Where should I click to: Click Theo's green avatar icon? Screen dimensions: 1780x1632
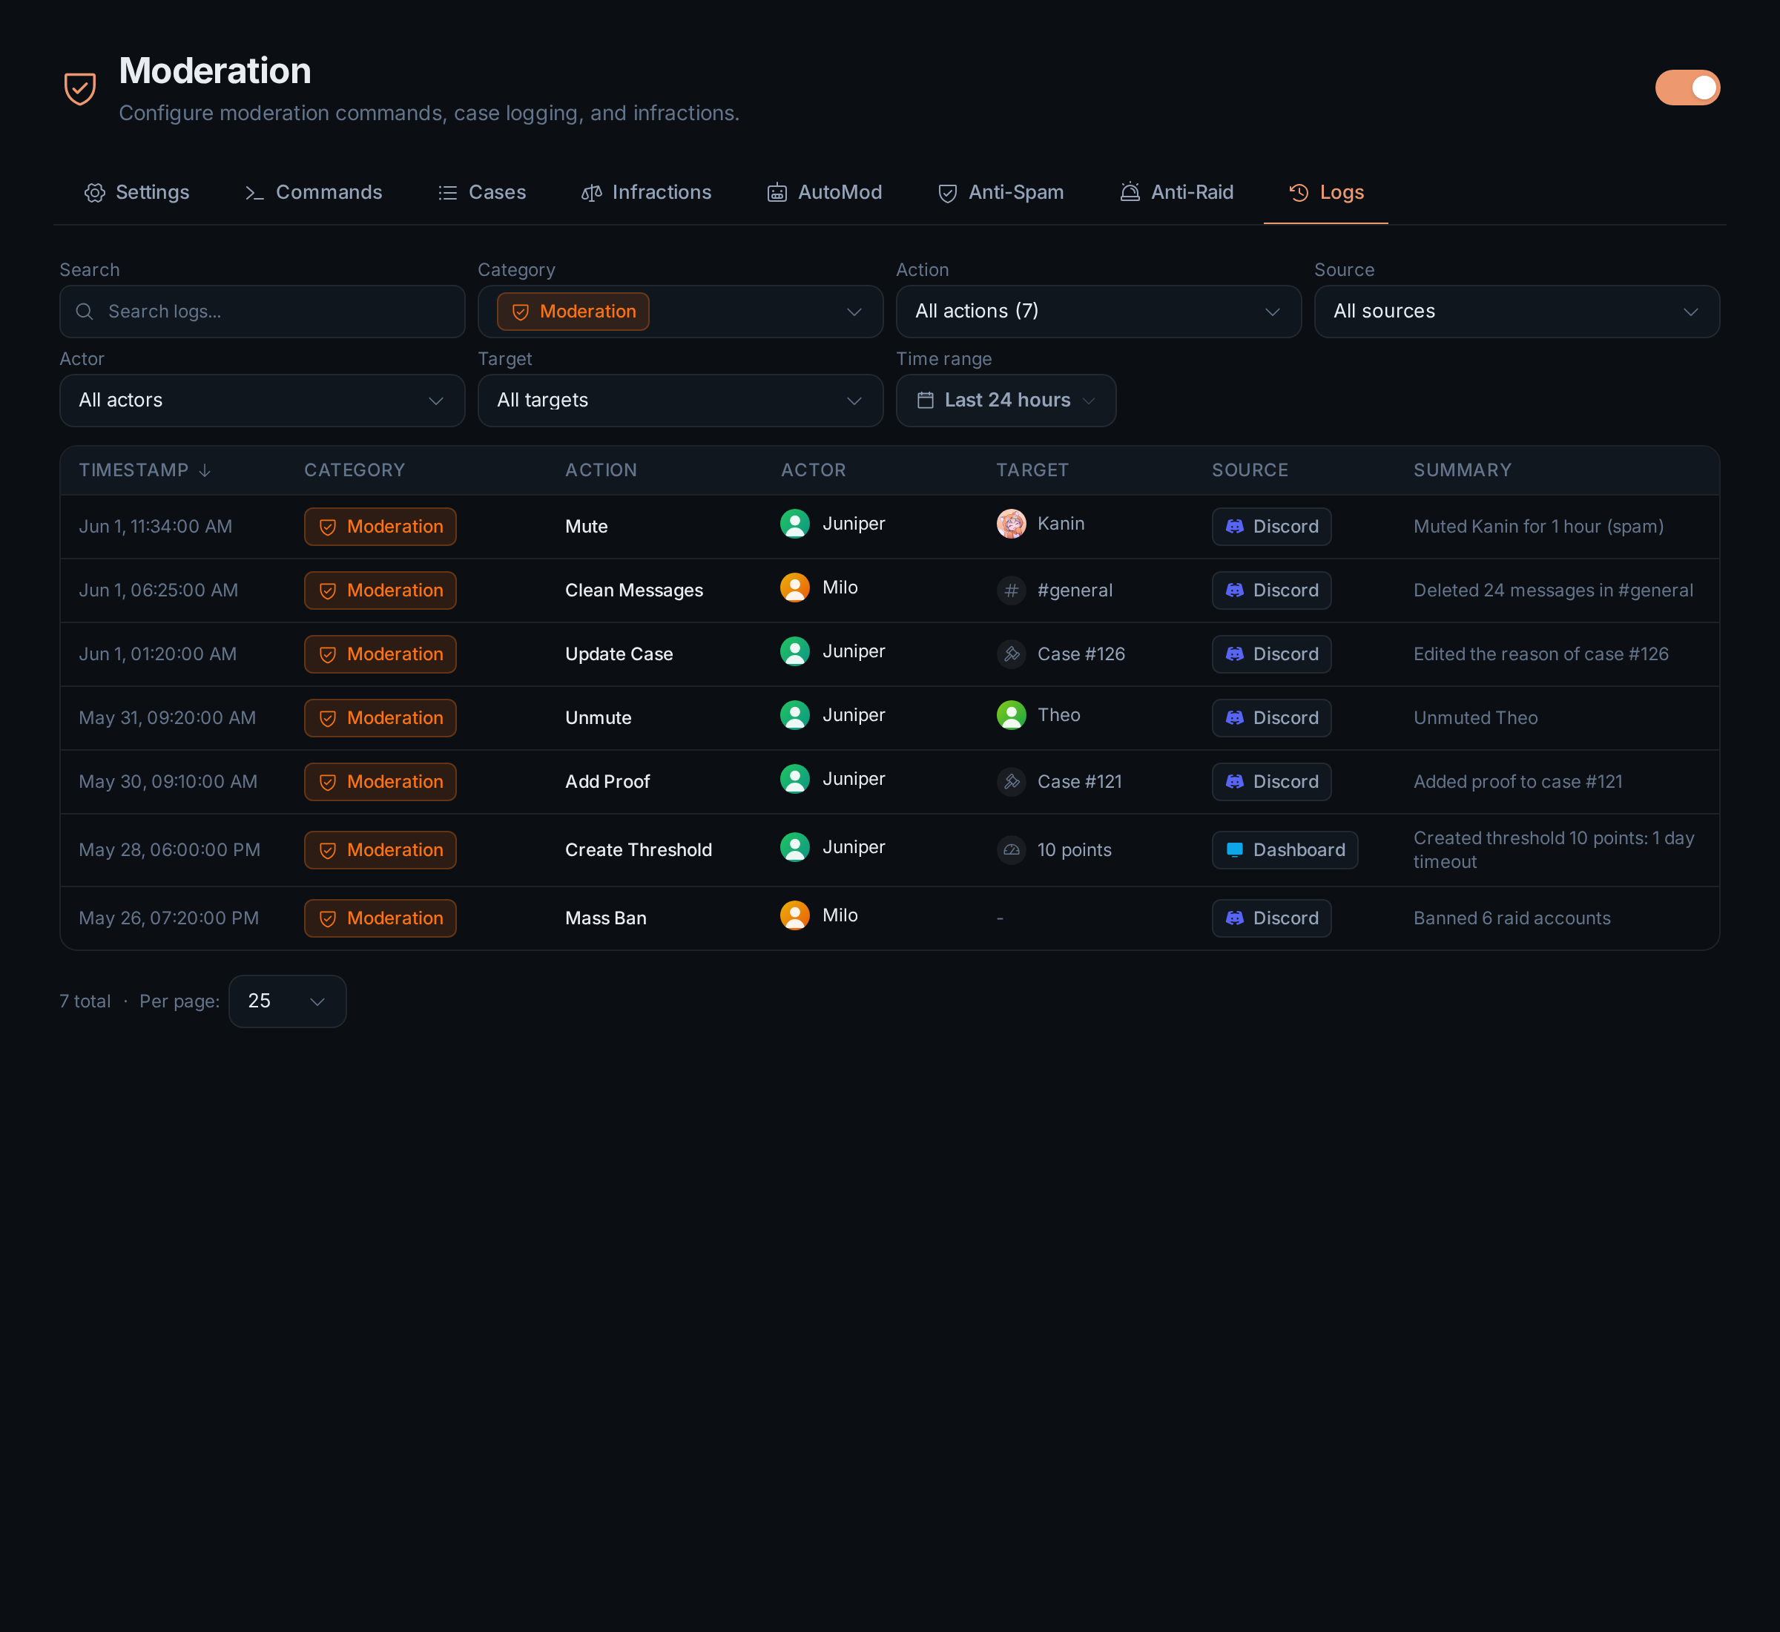1011,715
